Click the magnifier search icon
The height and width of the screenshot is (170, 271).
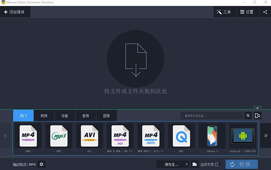(248, 115)
